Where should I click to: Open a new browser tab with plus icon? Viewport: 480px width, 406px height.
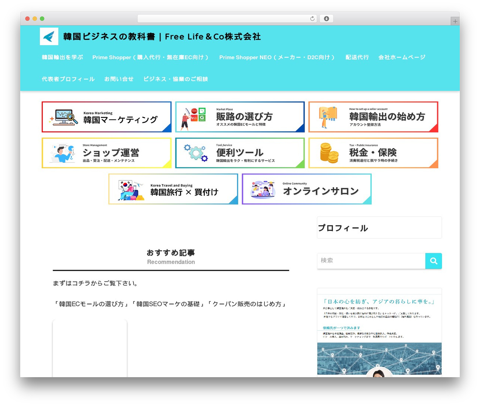455,21
